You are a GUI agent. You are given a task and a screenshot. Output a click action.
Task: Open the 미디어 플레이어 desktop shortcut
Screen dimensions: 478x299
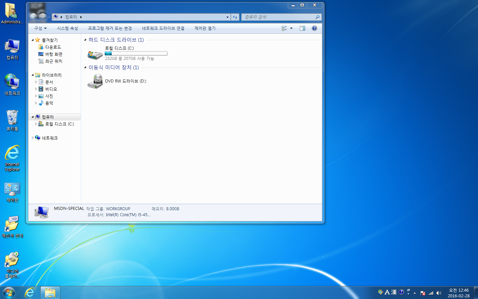pyautogui.click(x=12, y=265)
